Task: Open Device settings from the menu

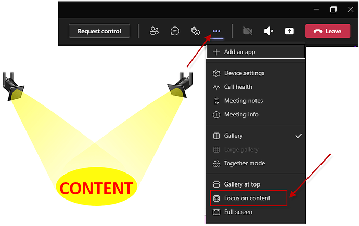Action: click(x=244, y=73)
